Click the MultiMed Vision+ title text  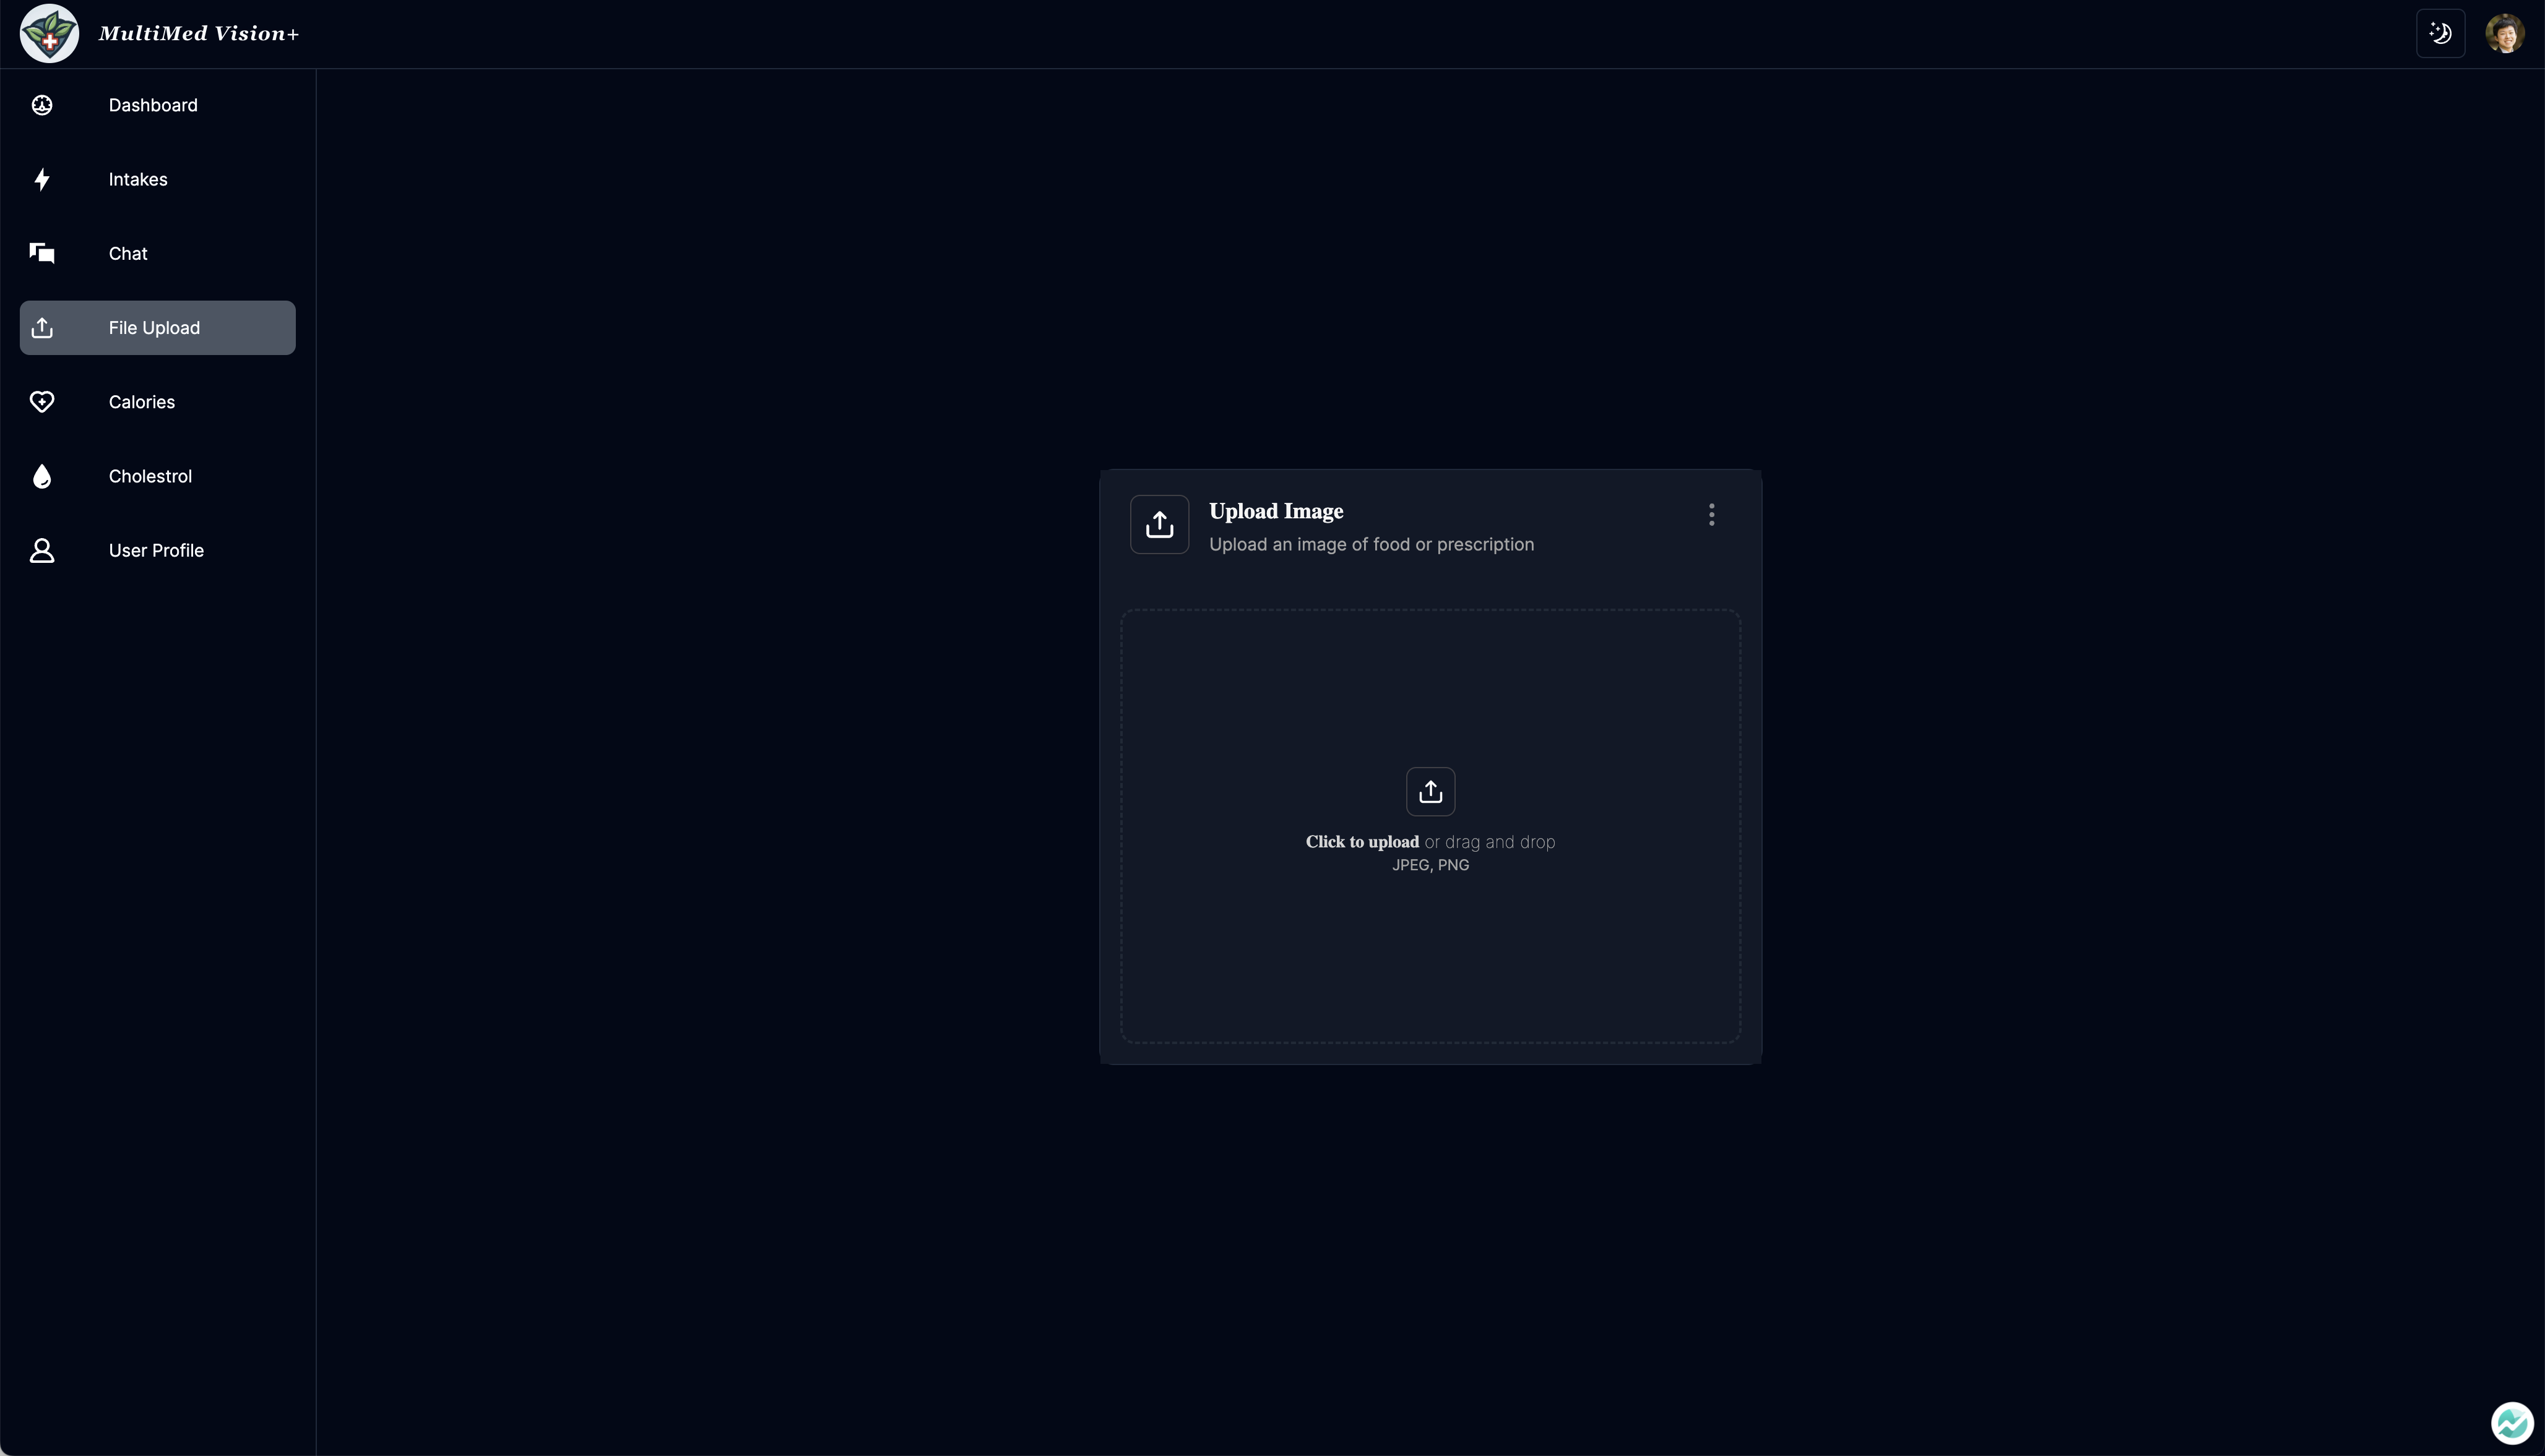pyautogui.click(x=199, y=33)
